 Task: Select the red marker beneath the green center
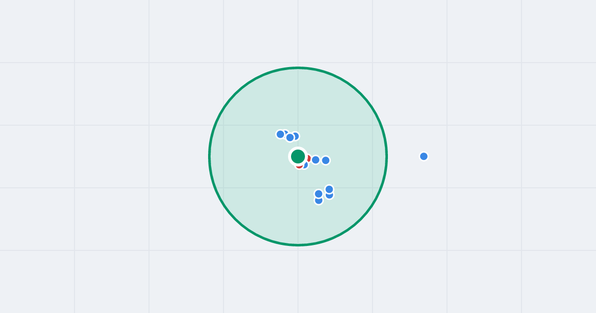point(299,166)
